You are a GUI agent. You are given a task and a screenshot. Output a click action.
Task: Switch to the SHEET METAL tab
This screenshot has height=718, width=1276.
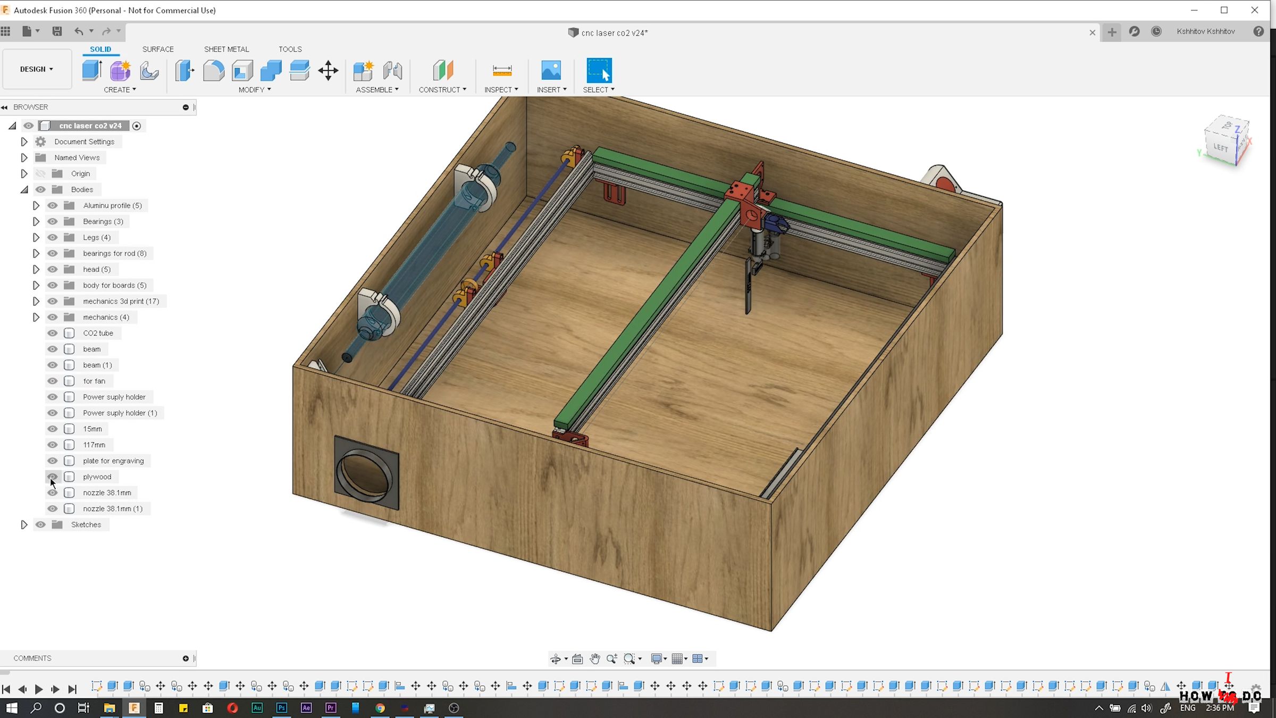point(226,49)
